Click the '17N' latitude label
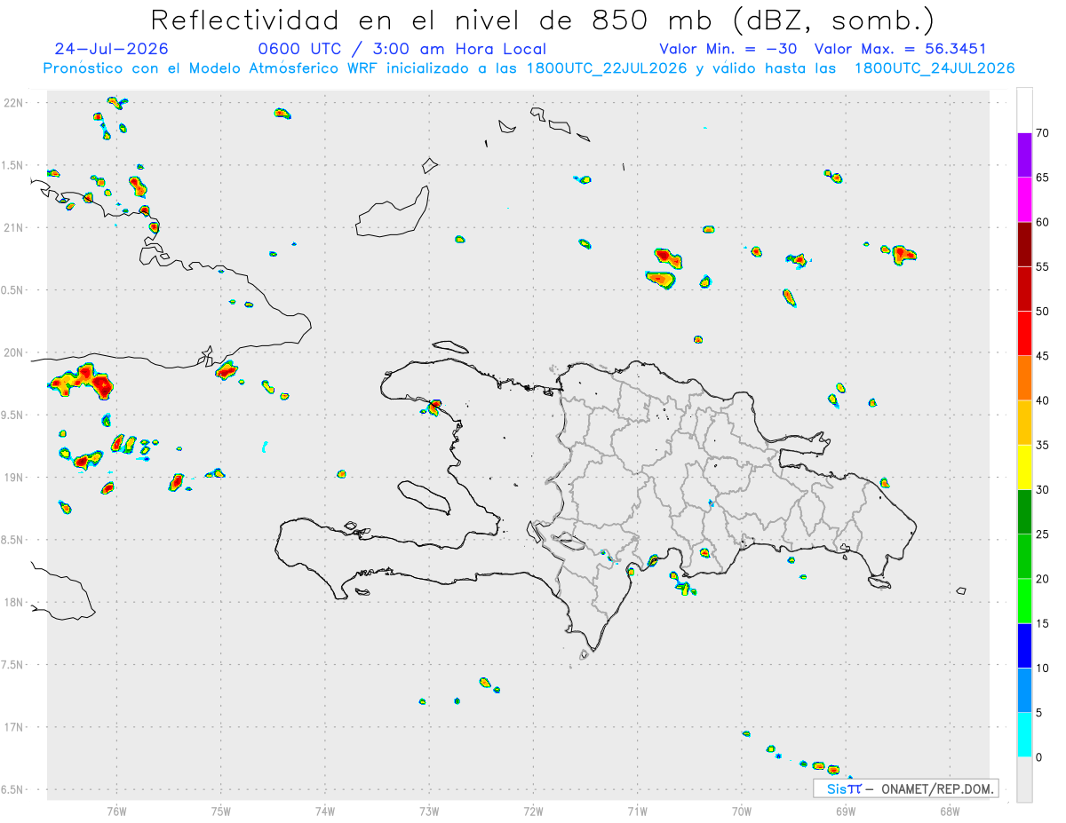This screenshot has width=1066, height=823. coord(14,727)
